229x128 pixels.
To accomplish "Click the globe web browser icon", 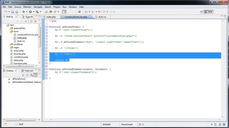I will (79, 12).
